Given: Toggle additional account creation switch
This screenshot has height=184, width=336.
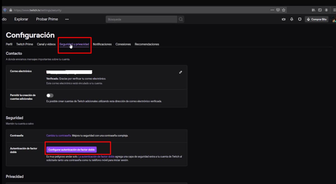Looking at the screenshot, I should coord(50,95).
